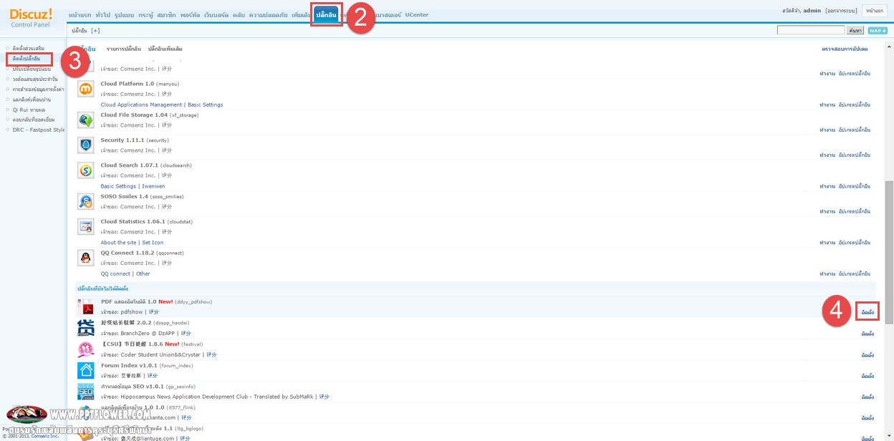Open the Set Icon link
The height and width of the screenshot is (441, 894).
tap(153, 243)
